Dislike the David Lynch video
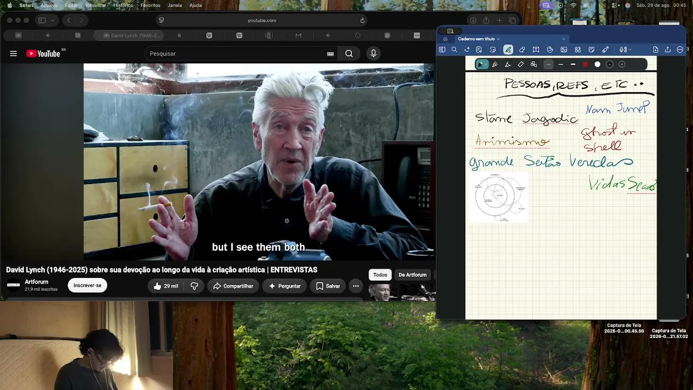Screen dimensions: 693x390 pyautogui.click(x=194, y=286)
